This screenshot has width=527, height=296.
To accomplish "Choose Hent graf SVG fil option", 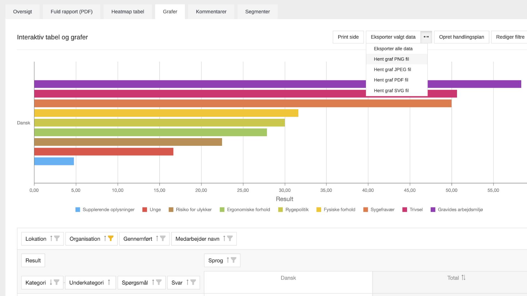I will 391,91.
